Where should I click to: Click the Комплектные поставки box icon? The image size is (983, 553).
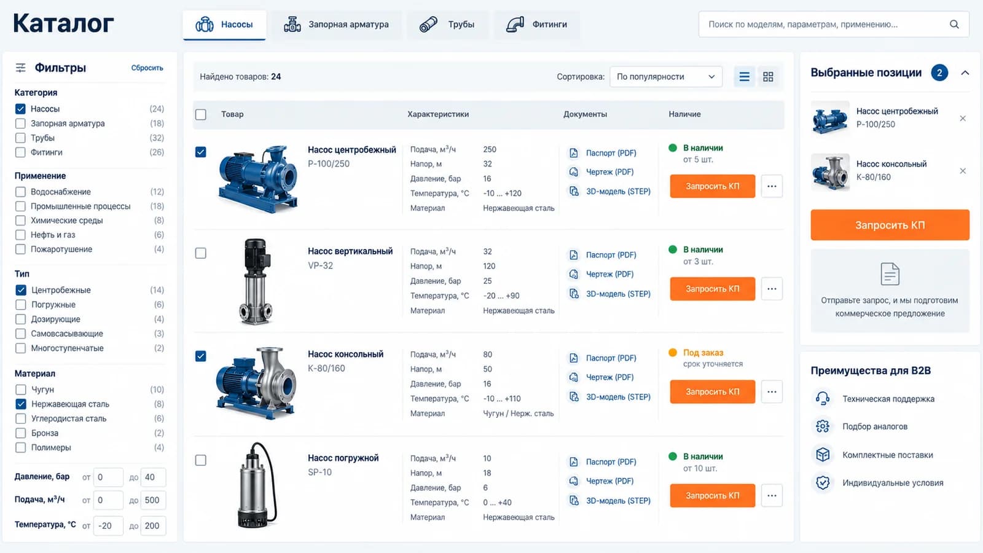[823, 455]
